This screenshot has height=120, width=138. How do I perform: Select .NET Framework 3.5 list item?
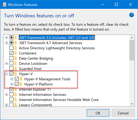pyautogui.click(x=57, y=37)
